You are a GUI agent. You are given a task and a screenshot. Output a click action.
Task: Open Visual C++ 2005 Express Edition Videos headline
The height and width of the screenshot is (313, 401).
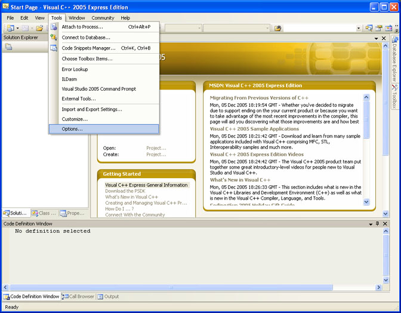(x=257, y=154)
